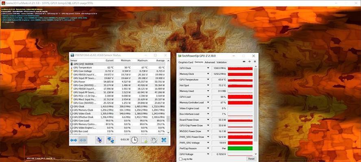Open the Advanced tab in GPU-Z

tap(209, 62)
